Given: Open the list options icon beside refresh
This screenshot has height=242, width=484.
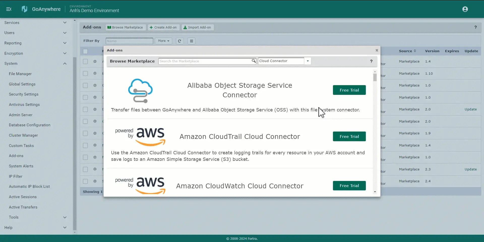Looking at the screenshot, I should tap(191, 41).
